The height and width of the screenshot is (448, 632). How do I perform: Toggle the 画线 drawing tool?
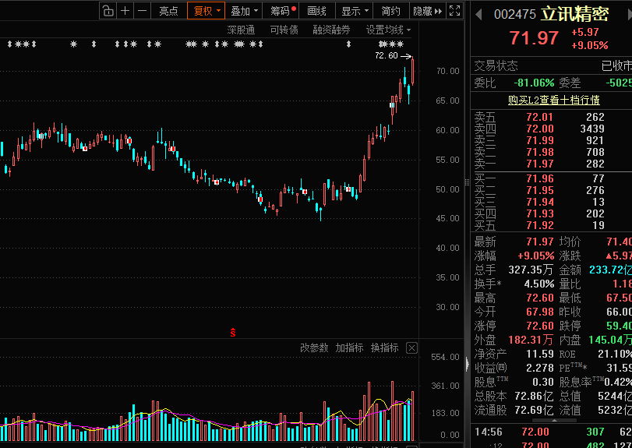316,11
